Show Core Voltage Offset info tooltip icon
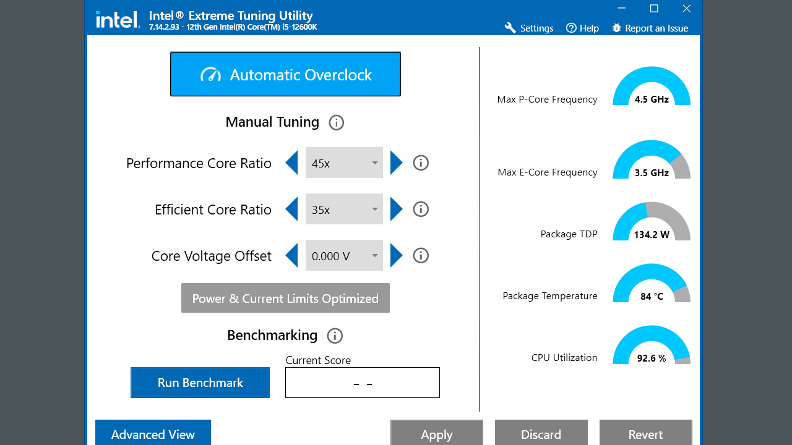The height and width of the screenshot is (445, 792). point(421,256)
